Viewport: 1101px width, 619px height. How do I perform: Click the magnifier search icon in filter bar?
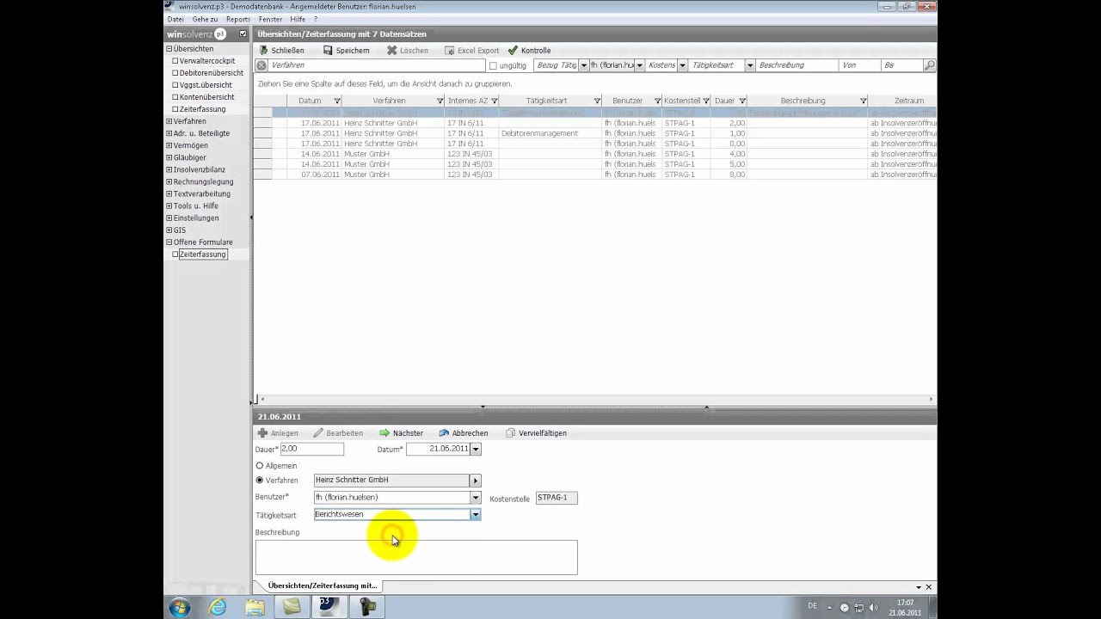pos(929,65)
